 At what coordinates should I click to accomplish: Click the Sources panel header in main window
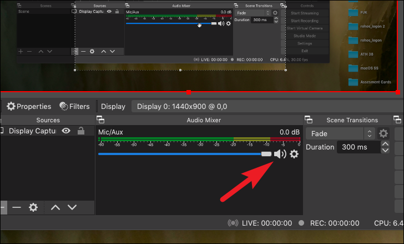pos(48,120)
